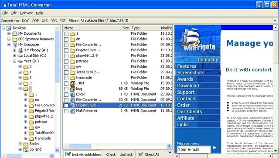The height and width of the screenshot is (158, 279).
Task: Click the 3.5 Floppy (A:) drive icon
Action: coord(20,50)
